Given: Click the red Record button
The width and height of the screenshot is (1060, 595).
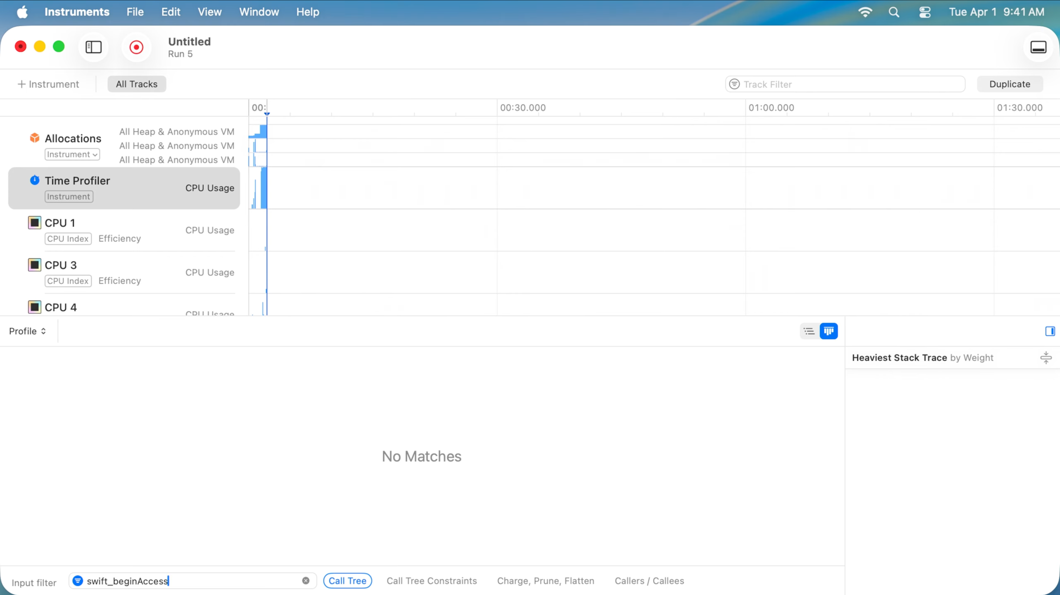Looking at the screenshot, I should [x=136, y=47].
